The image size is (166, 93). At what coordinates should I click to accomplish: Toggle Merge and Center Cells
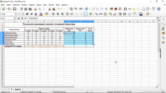pyautogui.click(x=72, y=14)
